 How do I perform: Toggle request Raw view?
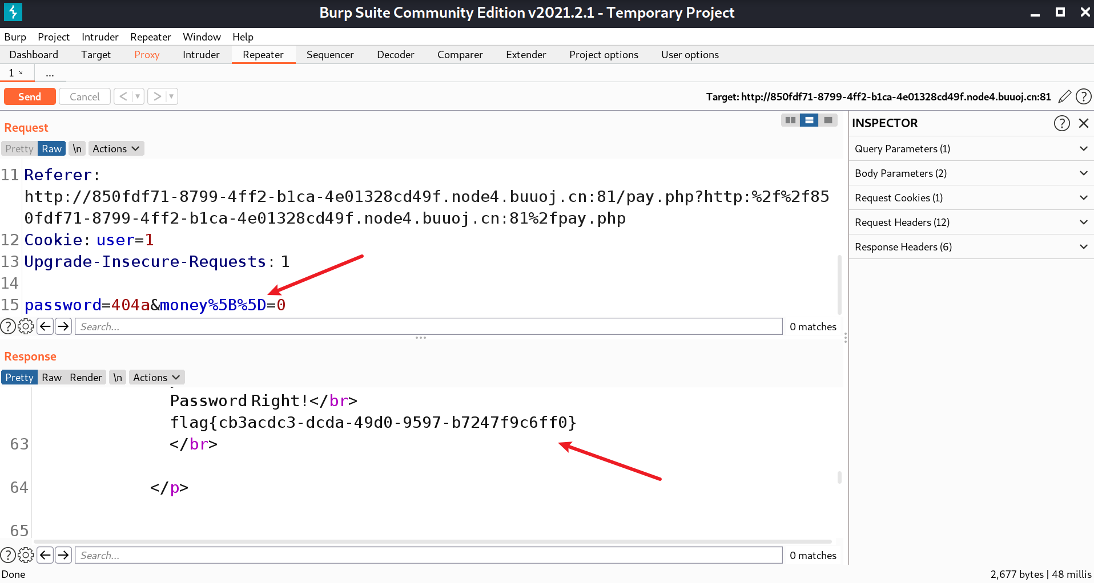coord(51,149)
